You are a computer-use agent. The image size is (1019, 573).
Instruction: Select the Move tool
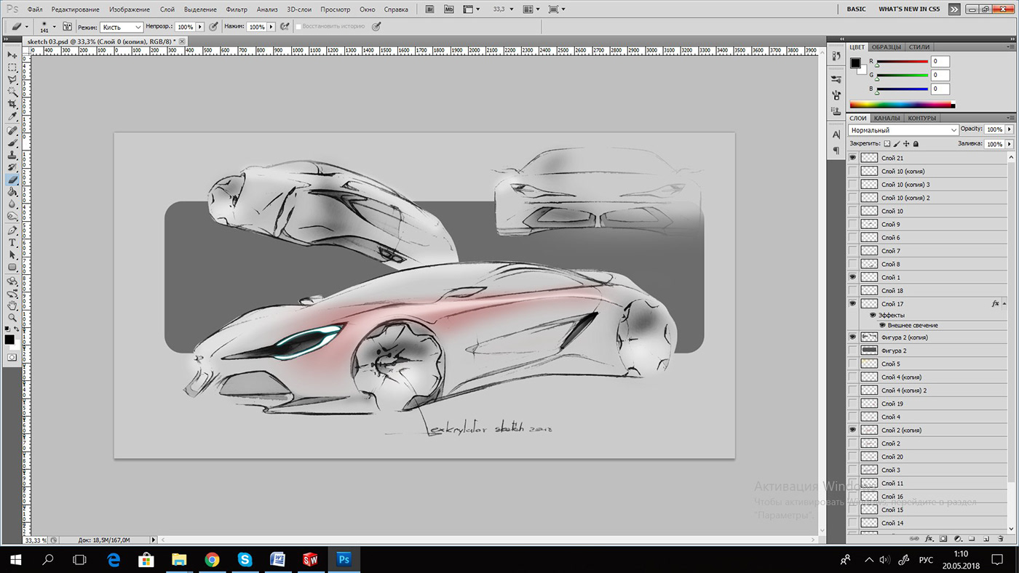point(12,55)
